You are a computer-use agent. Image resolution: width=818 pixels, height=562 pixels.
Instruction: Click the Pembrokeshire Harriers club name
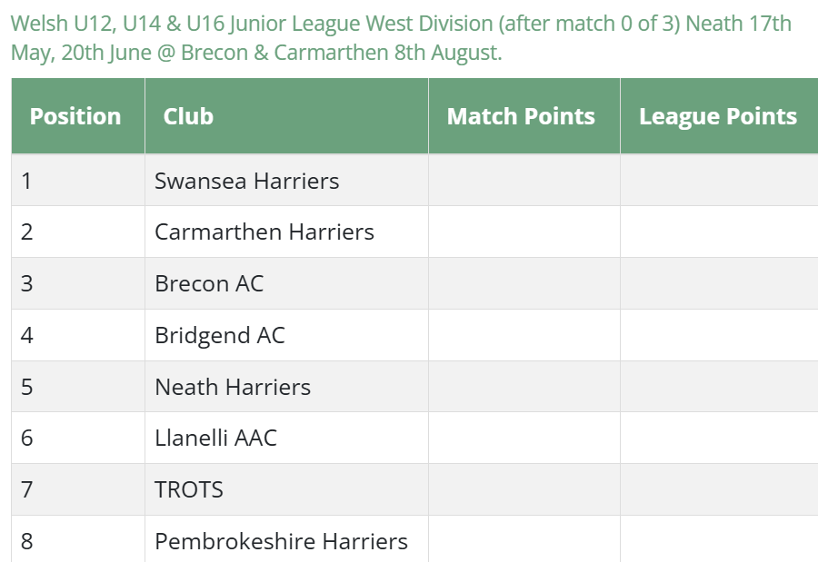pos(281,541)
